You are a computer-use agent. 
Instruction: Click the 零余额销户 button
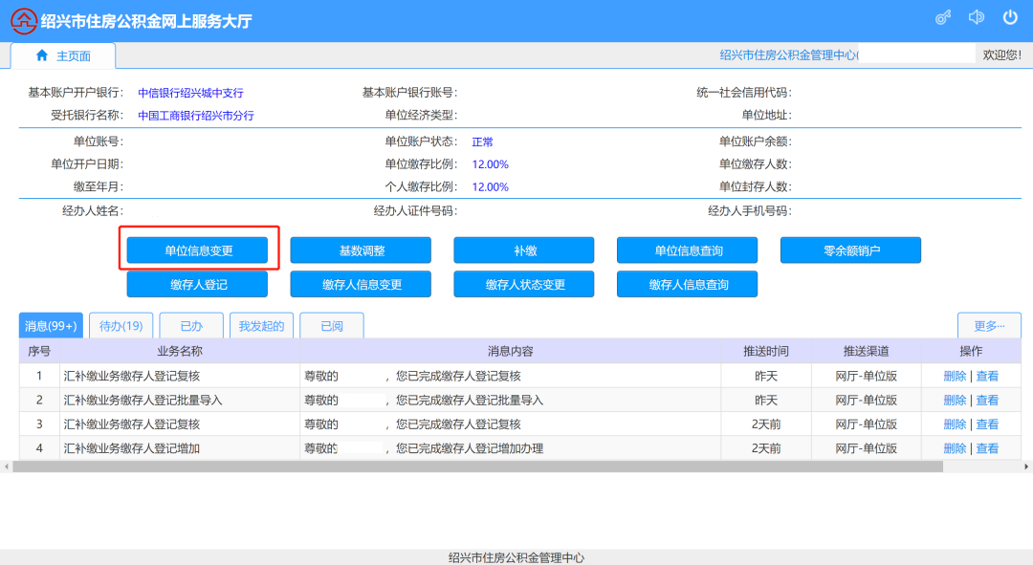pyautogui.click(x=850, y=250)
